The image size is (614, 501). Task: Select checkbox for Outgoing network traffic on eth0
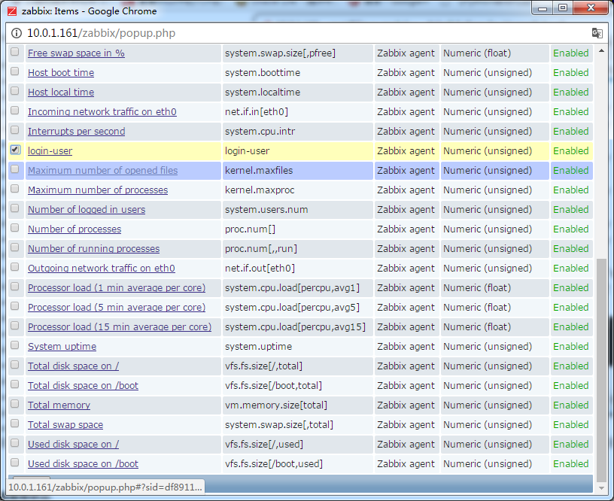coord(15,267)
